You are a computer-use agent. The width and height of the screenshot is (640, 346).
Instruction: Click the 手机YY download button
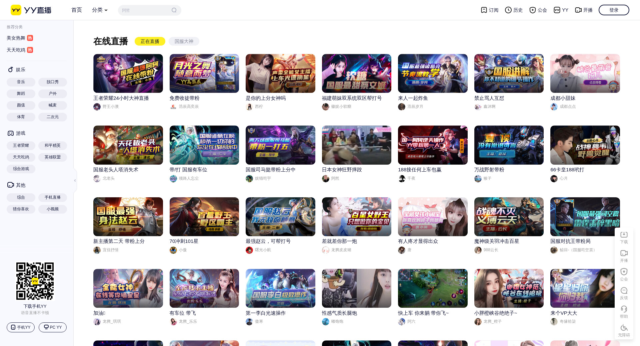[x=21, y=327]
